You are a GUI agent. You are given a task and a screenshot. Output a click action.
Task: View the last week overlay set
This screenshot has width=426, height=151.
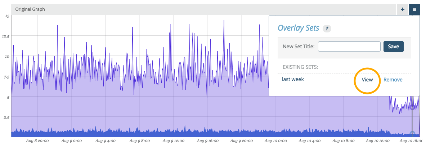367,80
